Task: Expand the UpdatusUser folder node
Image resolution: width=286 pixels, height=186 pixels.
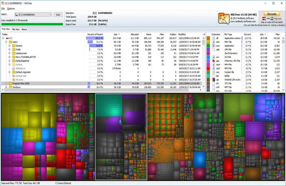Action: click(9, 53)
